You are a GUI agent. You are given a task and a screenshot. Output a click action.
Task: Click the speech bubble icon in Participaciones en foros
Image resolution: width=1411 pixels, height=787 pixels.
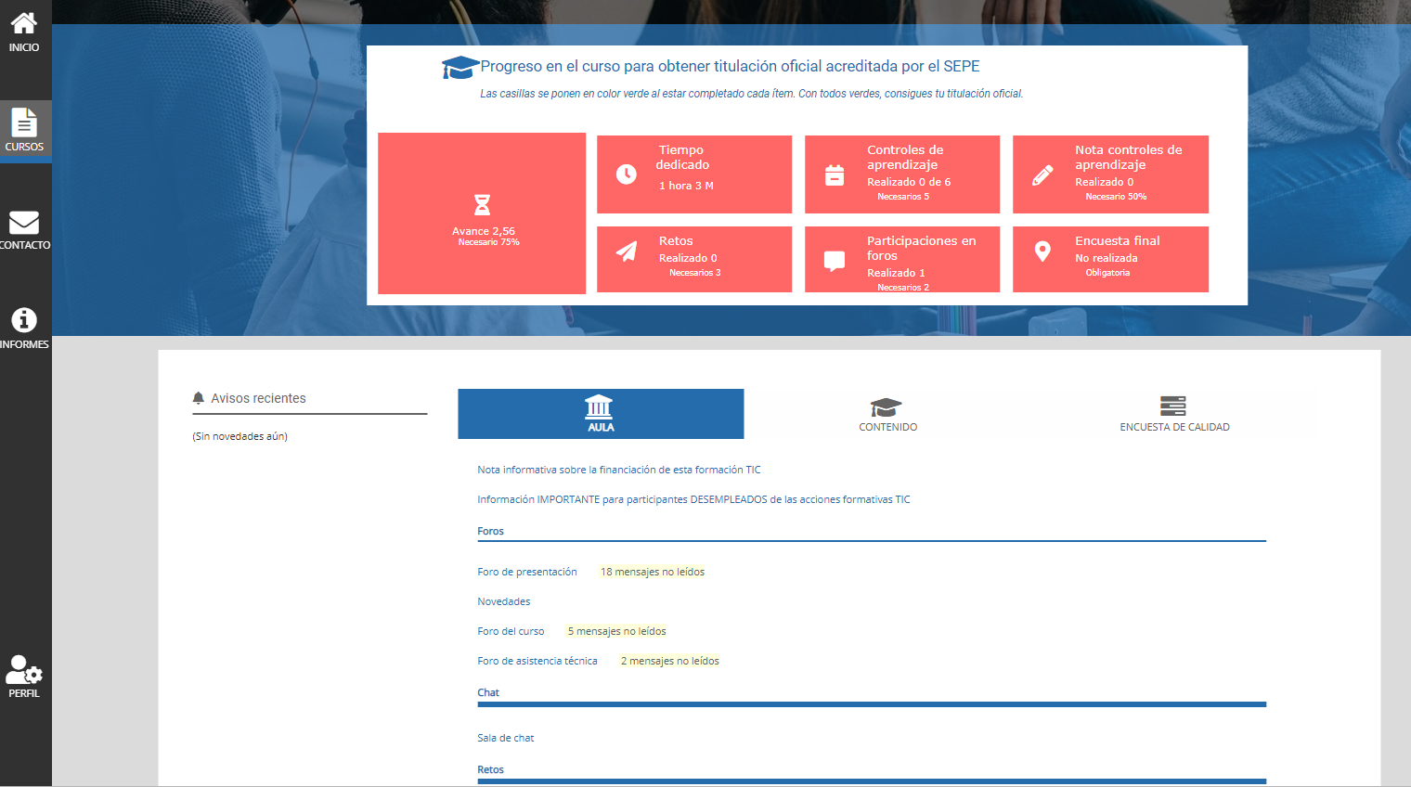click(x=835, y=261)
